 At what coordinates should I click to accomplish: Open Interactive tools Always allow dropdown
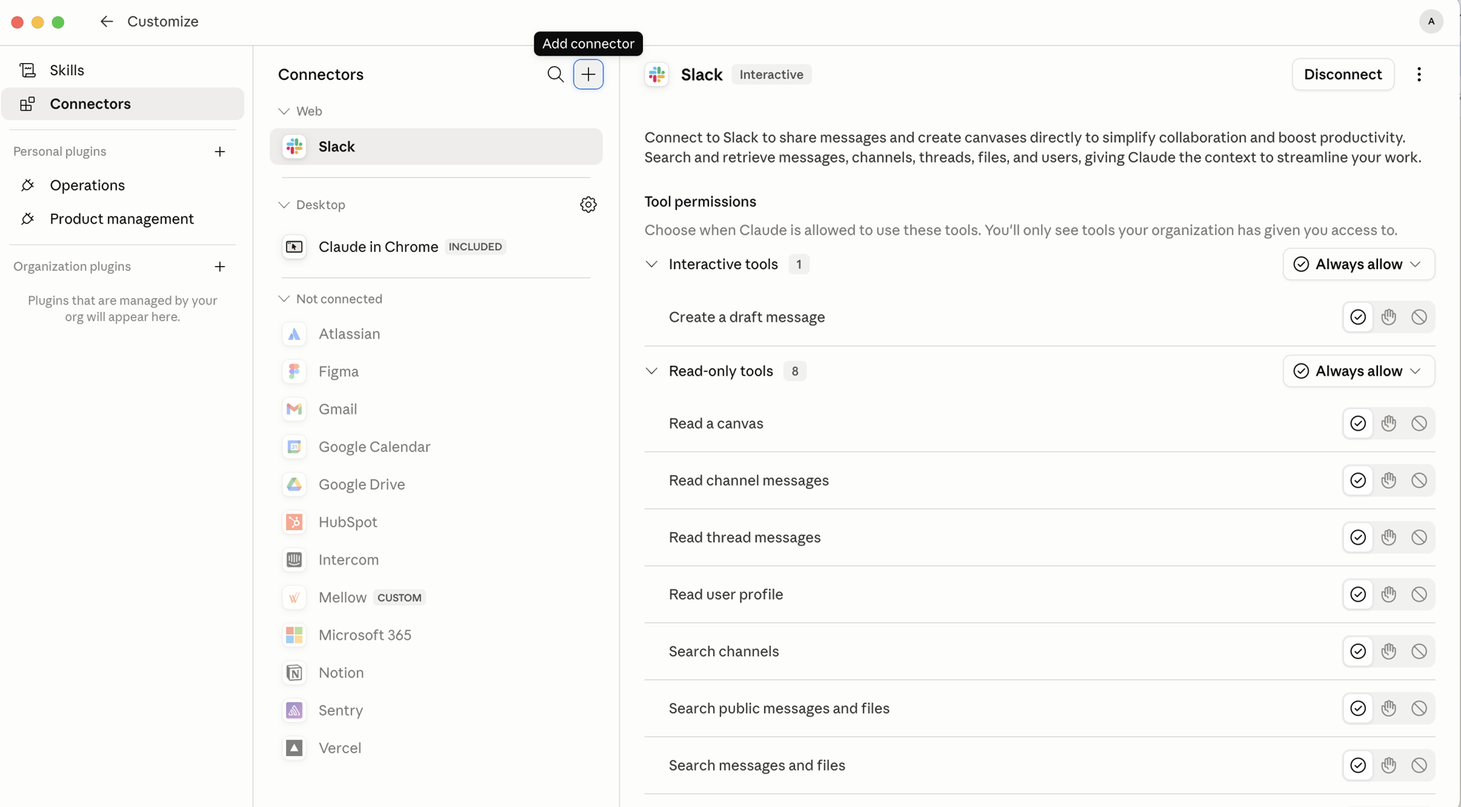click(x=1358, y=265)
